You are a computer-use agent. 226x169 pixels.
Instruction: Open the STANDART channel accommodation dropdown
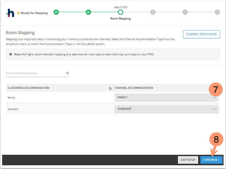pyautogui.click(x=166, y=109)
